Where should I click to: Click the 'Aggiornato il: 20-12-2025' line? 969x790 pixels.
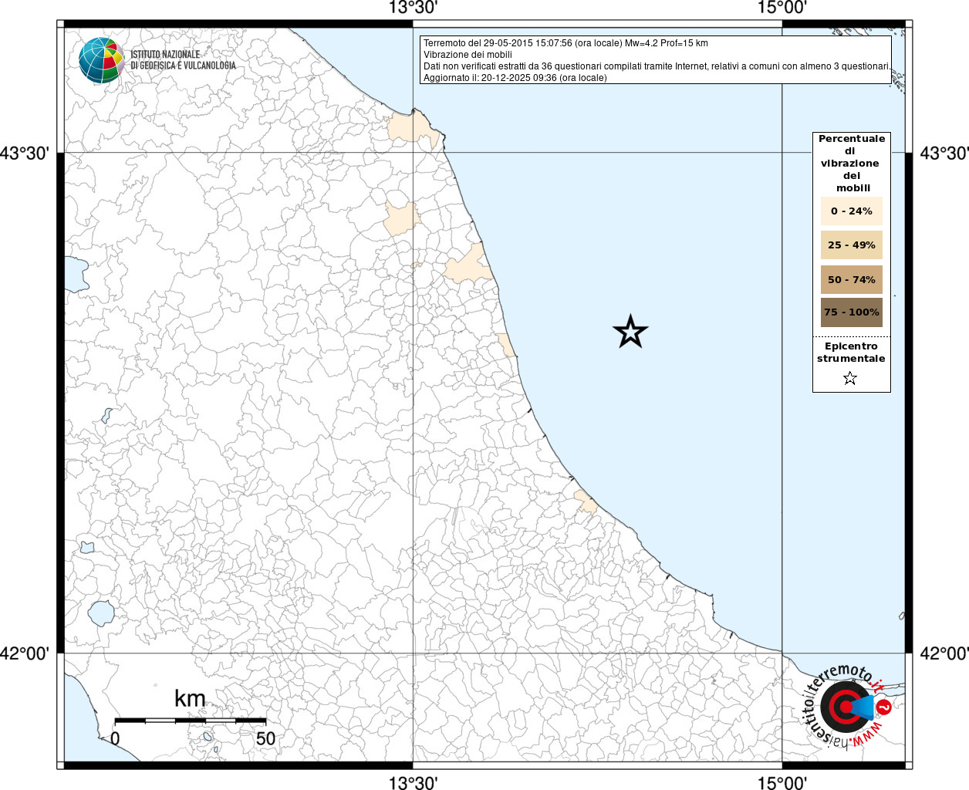point(515,78)
